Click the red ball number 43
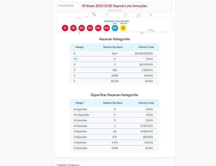Viewport: 216px width, 166px height. click(90, 28)
